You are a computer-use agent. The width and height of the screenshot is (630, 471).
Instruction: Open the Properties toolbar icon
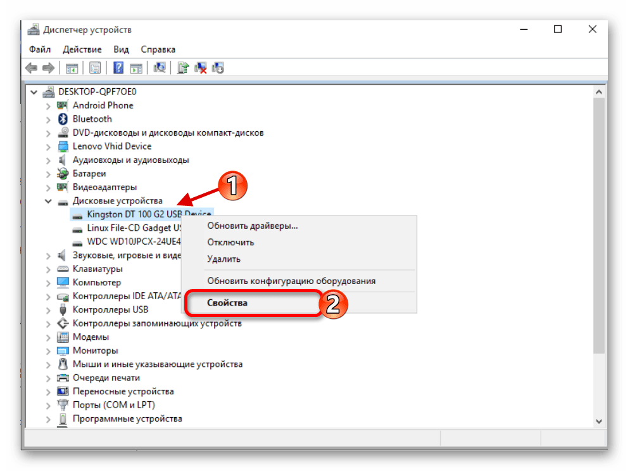[95, 68]
